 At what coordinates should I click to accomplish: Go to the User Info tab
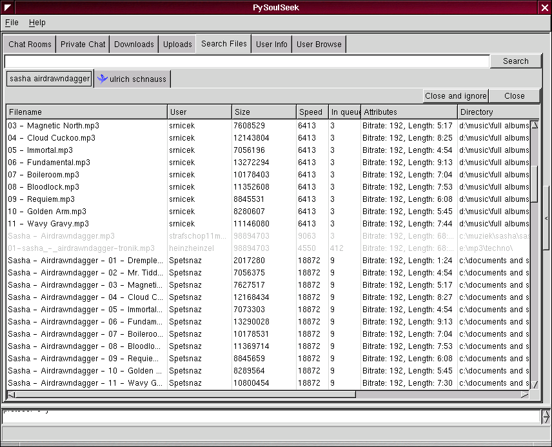click(271, 45)
